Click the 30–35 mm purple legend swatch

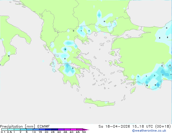(x=61, y=129)
